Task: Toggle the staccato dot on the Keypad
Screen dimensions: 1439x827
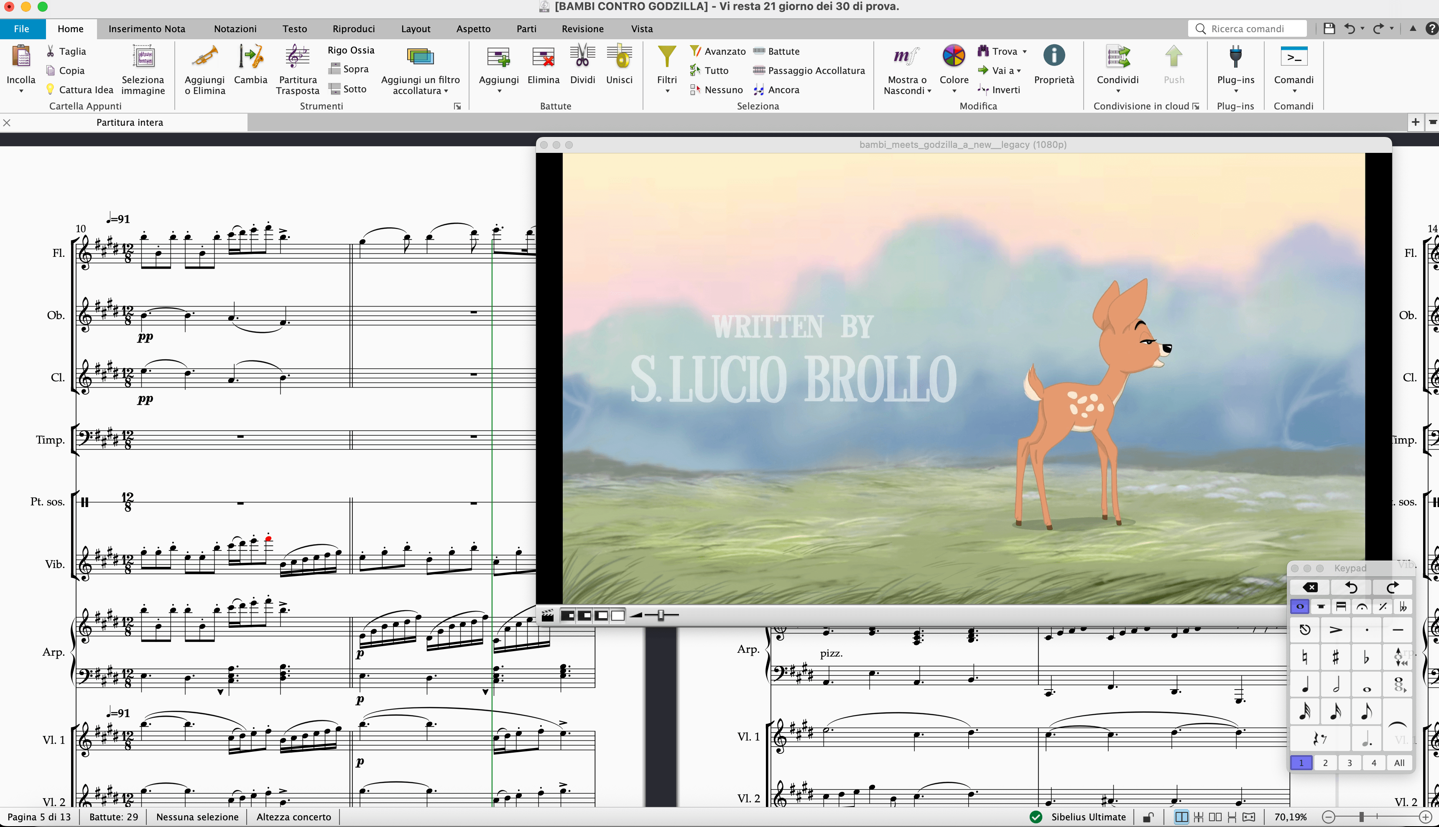Action: tap(1367, 629)
